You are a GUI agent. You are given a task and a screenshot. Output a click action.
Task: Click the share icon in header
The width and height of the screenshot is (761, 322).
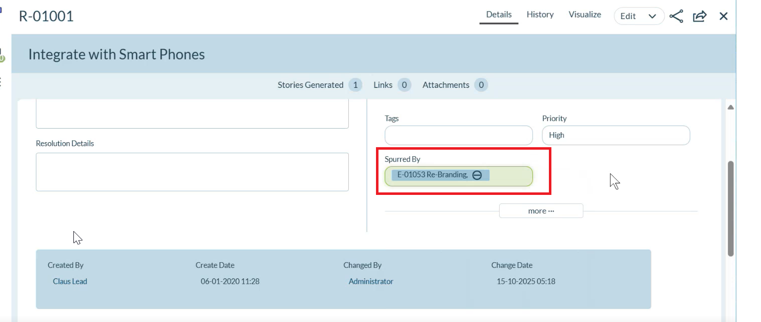point(677,16)
